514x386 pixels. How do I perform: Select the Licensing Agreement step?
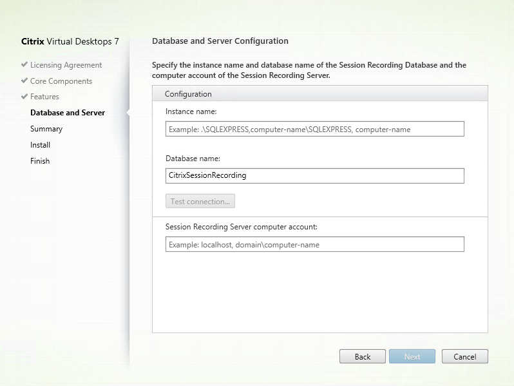point(66,65)
